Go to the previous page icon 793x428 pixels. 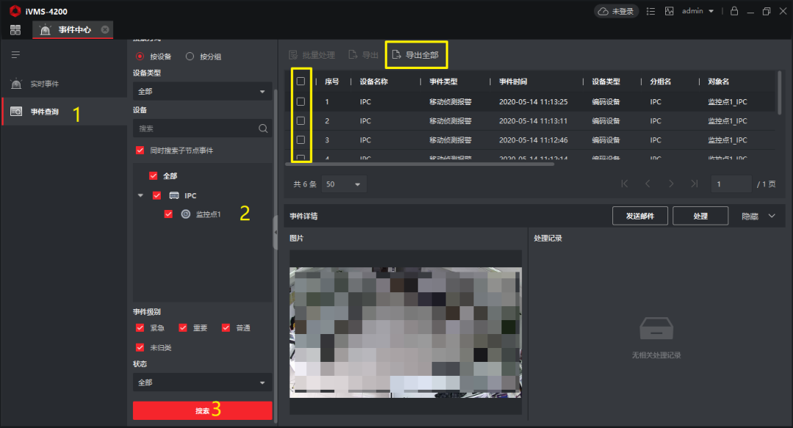648,184
